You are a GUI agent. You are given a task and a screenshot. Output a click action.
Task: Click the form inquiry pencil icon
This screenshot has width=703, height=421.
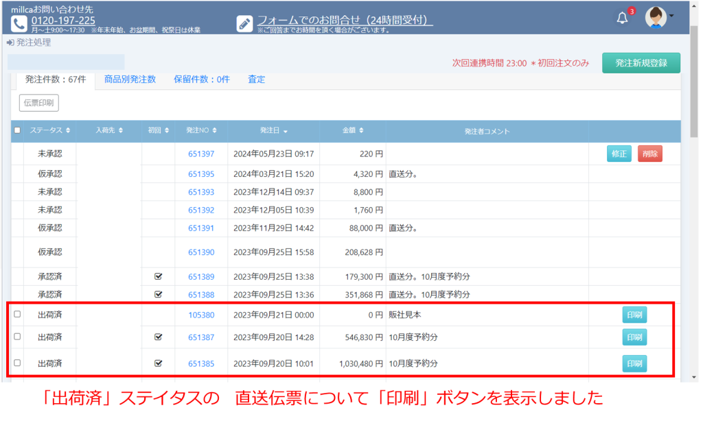pyautogui.click(x=244, y=23)
